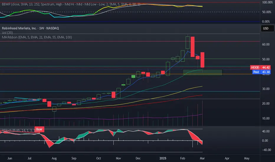
Task: Click the Vol (20) indicator label
Action: click(x=7, y=33)
